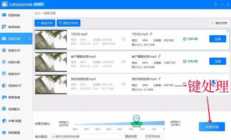The height and width of the screenshot is (140, 231).
Task: Open the 视频转换 sidebar item
Action: click(16, 15)
